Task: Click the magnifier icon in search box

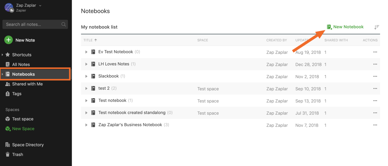Action: pos(63,24)
